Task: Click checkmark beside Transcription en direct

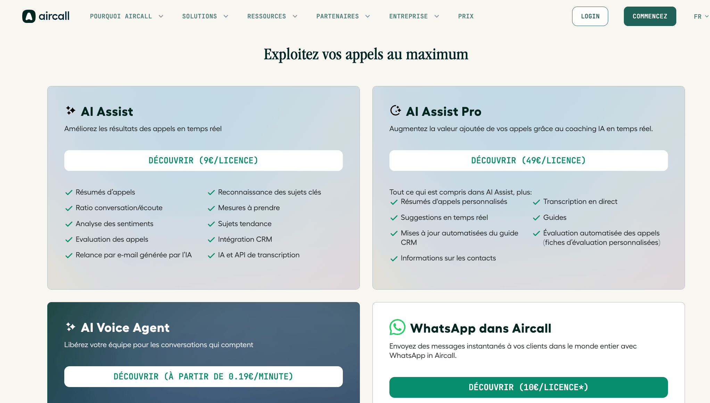Action: pyautogui.click(x=536, y=202)
